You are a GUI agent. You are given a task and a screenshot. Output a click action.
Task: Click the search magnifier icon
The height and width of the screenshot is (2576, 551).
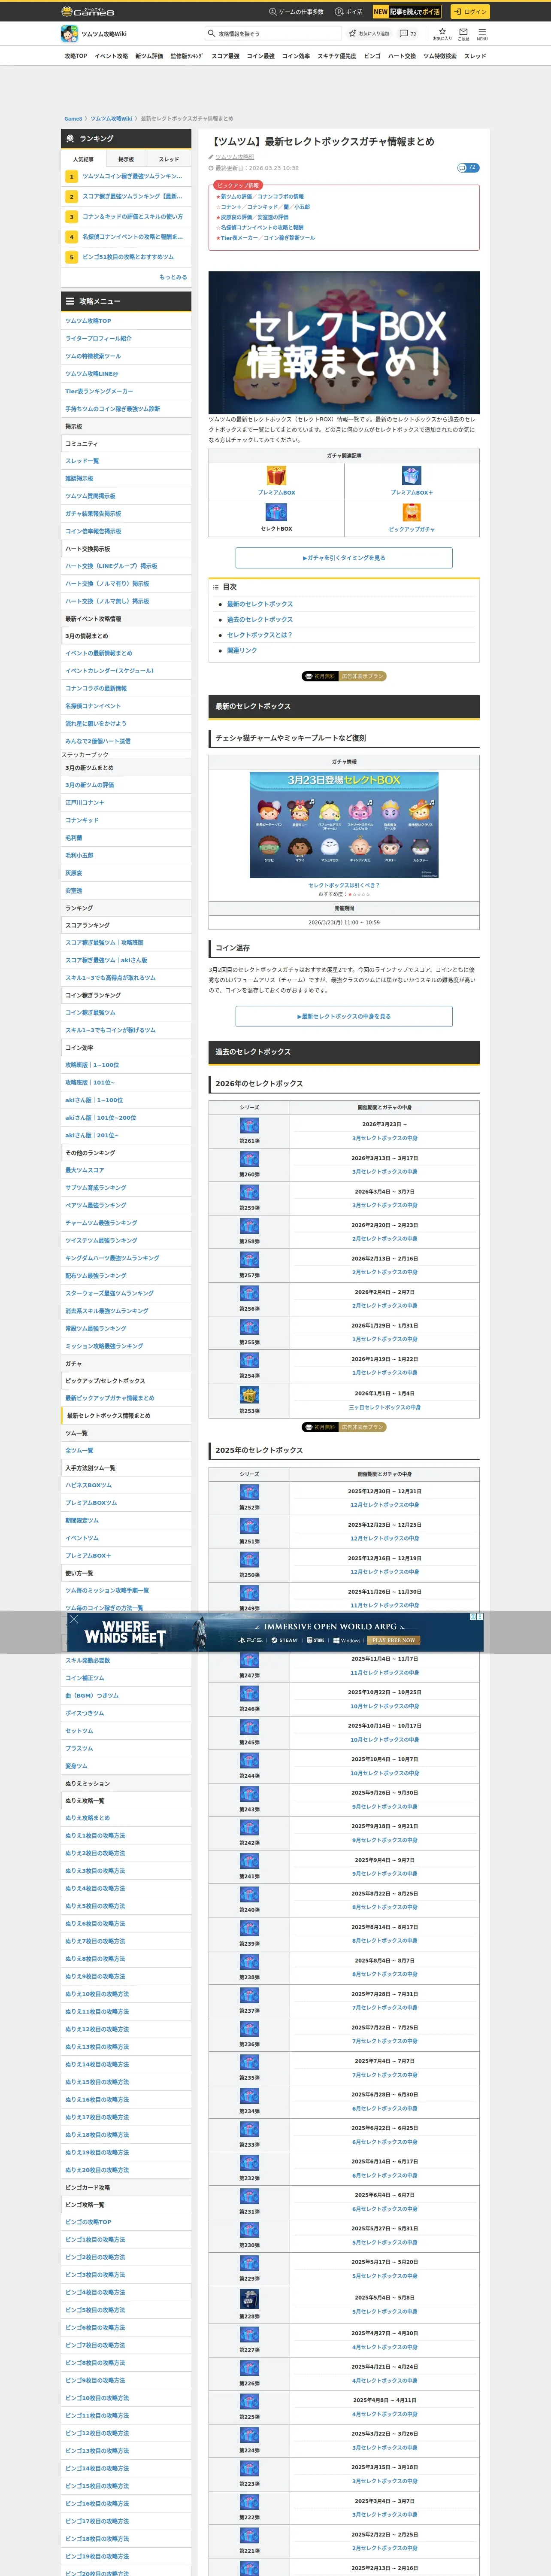pos(211,33)
